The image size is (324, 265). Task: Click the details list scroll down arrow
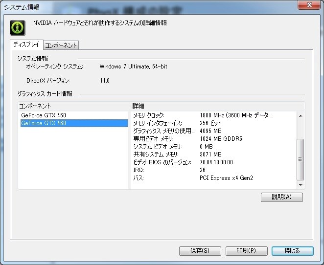coord(301,185)
